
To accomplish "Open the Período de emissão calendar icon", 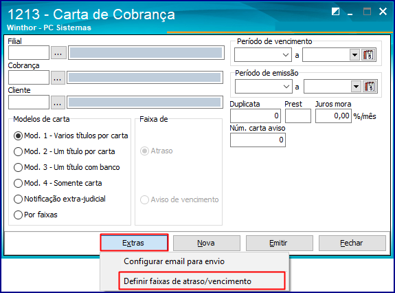I will point(370,87).
